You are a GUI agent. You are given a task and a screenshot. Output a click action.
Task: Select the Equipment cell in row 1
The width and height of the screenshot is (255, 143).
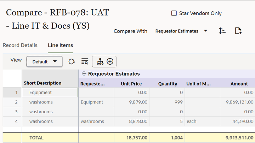(x=50, y=93)
